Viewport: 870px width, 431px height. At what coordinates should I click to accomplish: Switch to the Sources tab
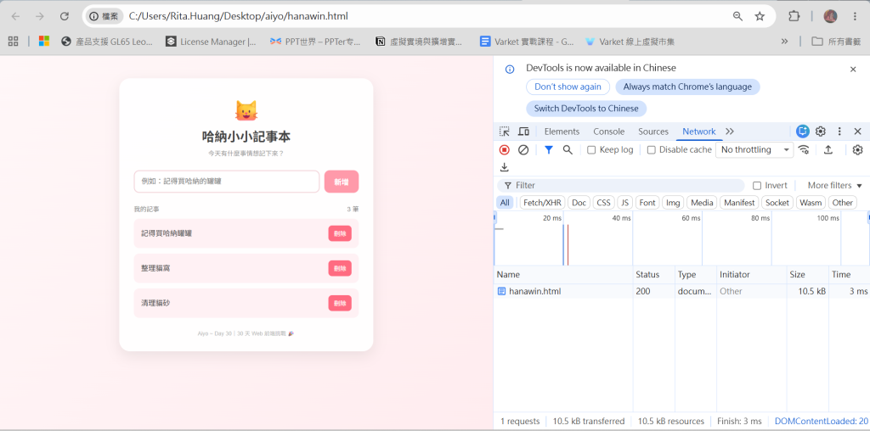coord(653,132)
